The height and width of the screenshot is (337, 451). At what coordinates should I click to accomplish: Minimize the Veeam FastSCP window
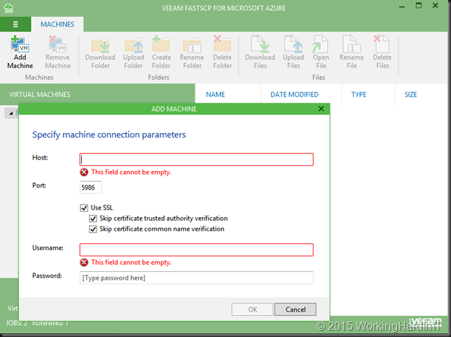click(x=402, y=6)
